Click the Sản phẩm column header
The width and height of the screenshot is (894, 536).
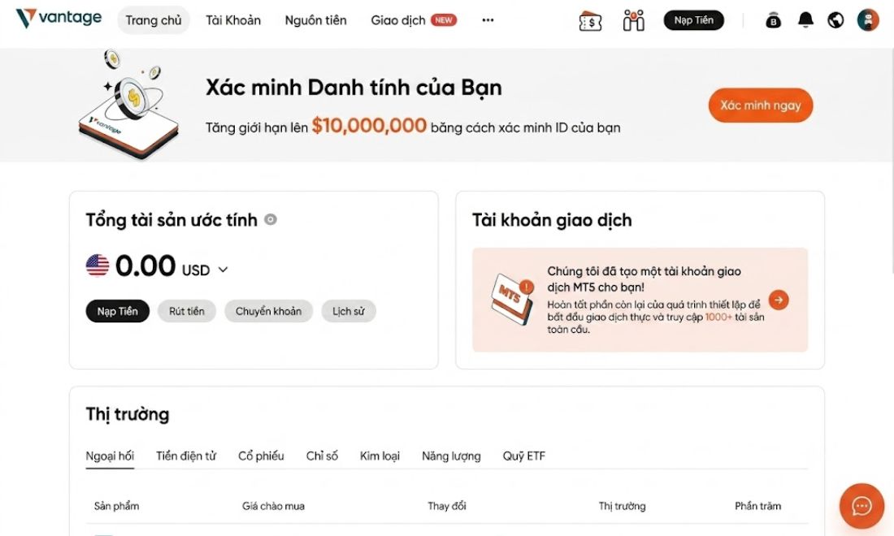(116, 506)
